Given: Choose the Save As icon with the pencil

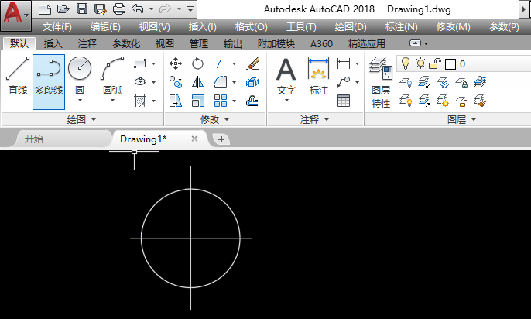Looking at the screenshot, I should (x=101, y=9).
